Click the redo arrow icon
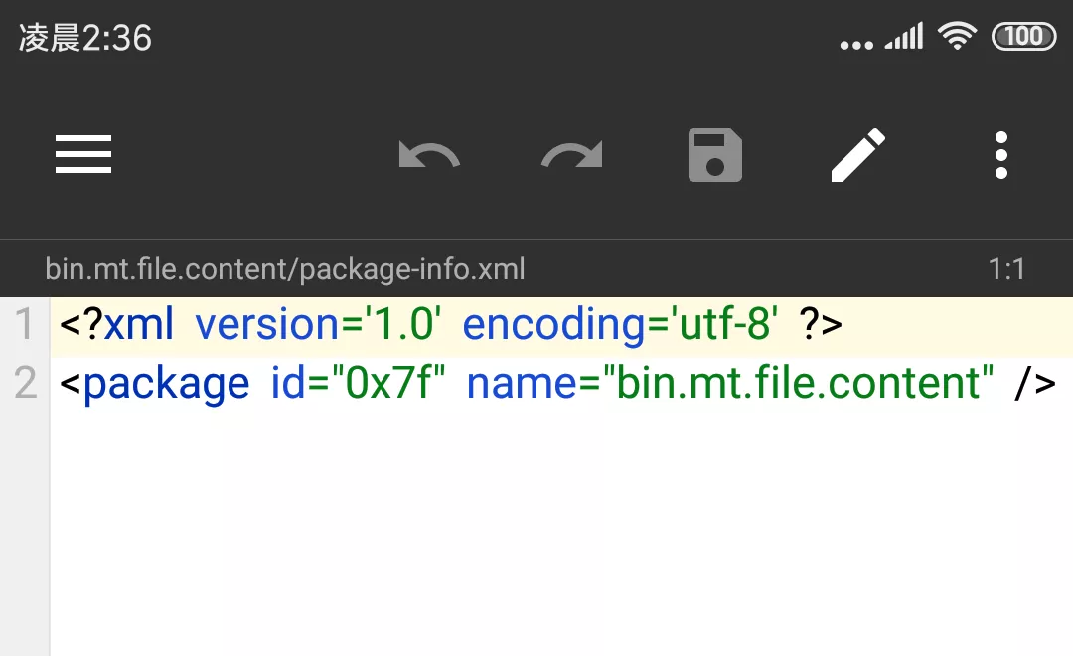The width and height of the screenshot is (1073, 656). pyautogui.click(x=572, y=156)
